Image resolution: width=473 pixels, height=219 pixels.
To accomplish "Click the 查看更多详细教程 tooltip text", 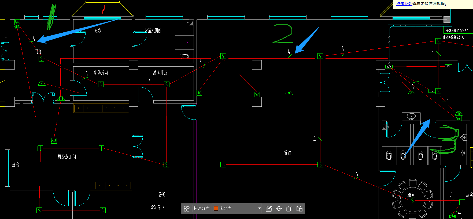I will [429, 4].
